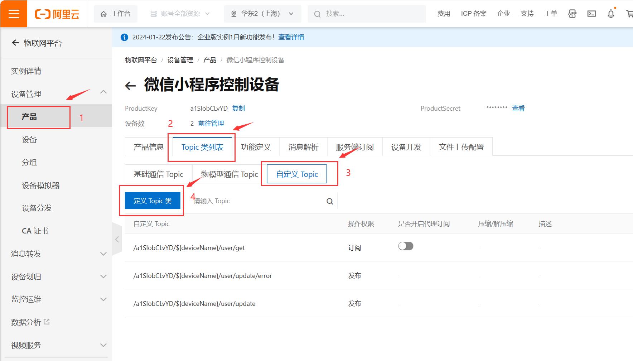Open 费用 in the top bar
Screen dimensions: 633x361
pyautogui.click(x=444, y=14)
